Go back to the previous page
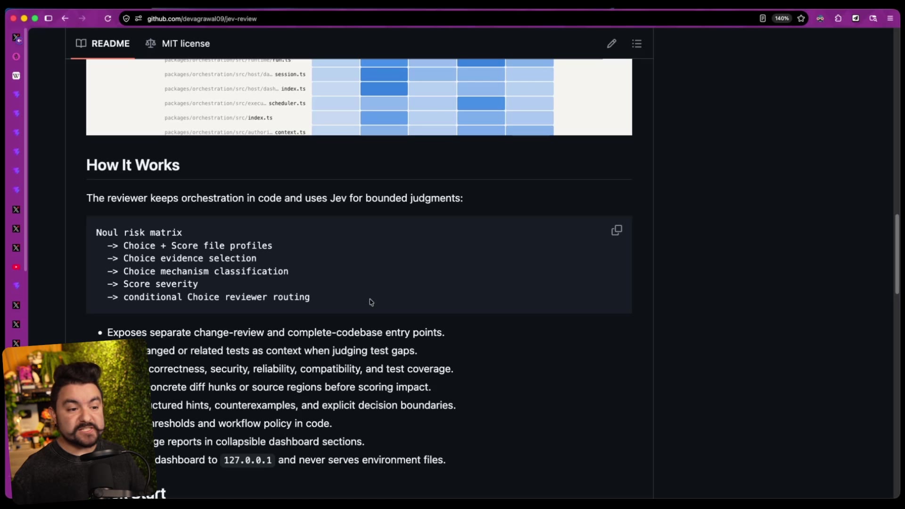 [x=65, y=18]
